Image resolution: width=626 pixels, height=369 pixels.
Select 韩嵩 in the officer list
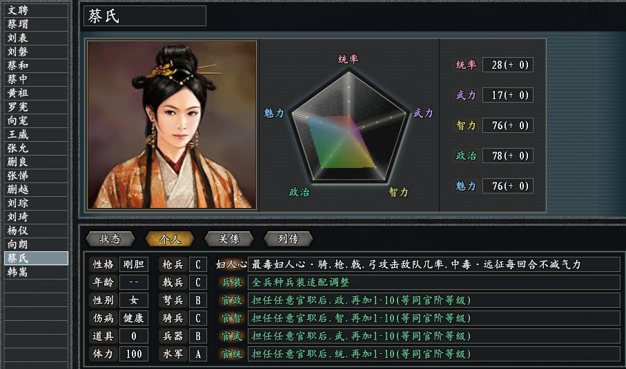coord(36,272)
